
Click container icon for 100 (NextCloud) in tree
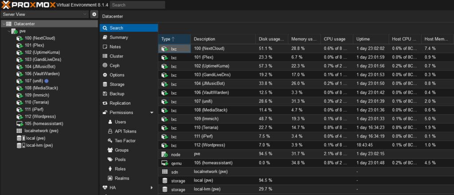(20, 38)
